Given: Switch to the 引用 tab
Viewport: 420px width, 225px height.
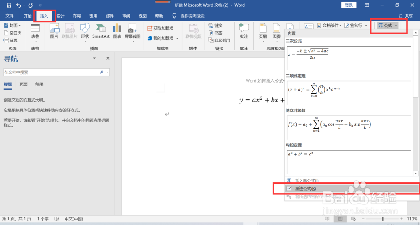Looking at the screenshot, I should click(x=93, y=16).
